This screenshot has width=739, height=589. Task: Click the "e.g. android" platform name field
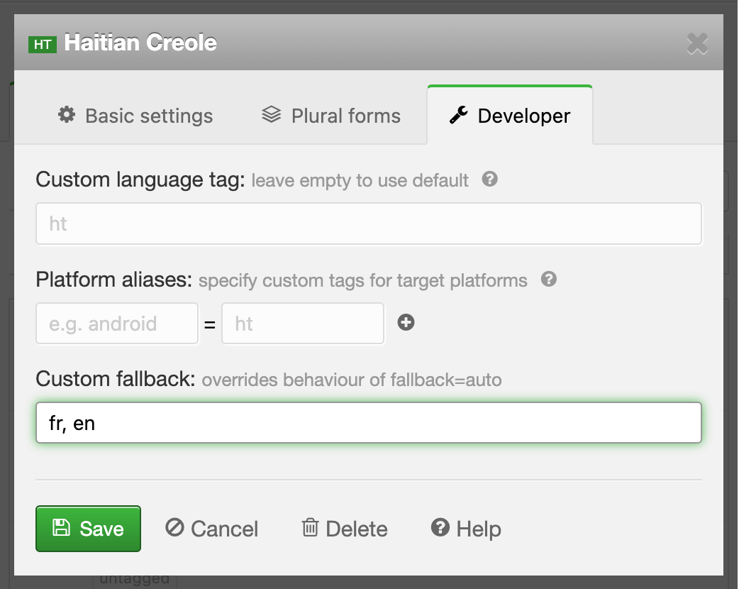(x=117, y=324)
